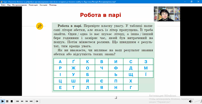Image resolution: width=202 pixels, height=104 pixels.
Task: Click the presenter webcam thumbnail
Action: 167,14
